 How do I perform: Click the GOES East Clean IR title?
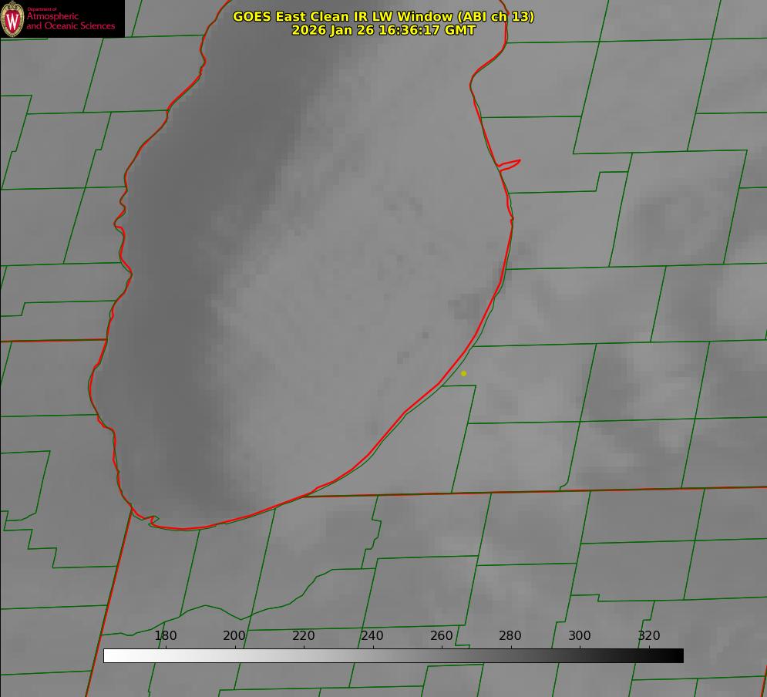(x=384, y=16)
